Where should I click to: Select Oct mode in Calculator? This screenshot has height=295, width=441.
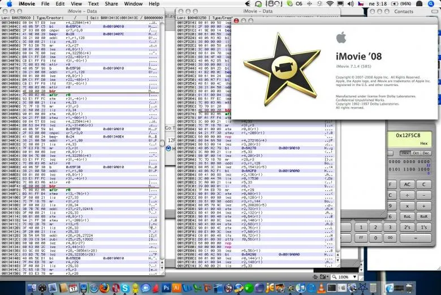[416, 153]
